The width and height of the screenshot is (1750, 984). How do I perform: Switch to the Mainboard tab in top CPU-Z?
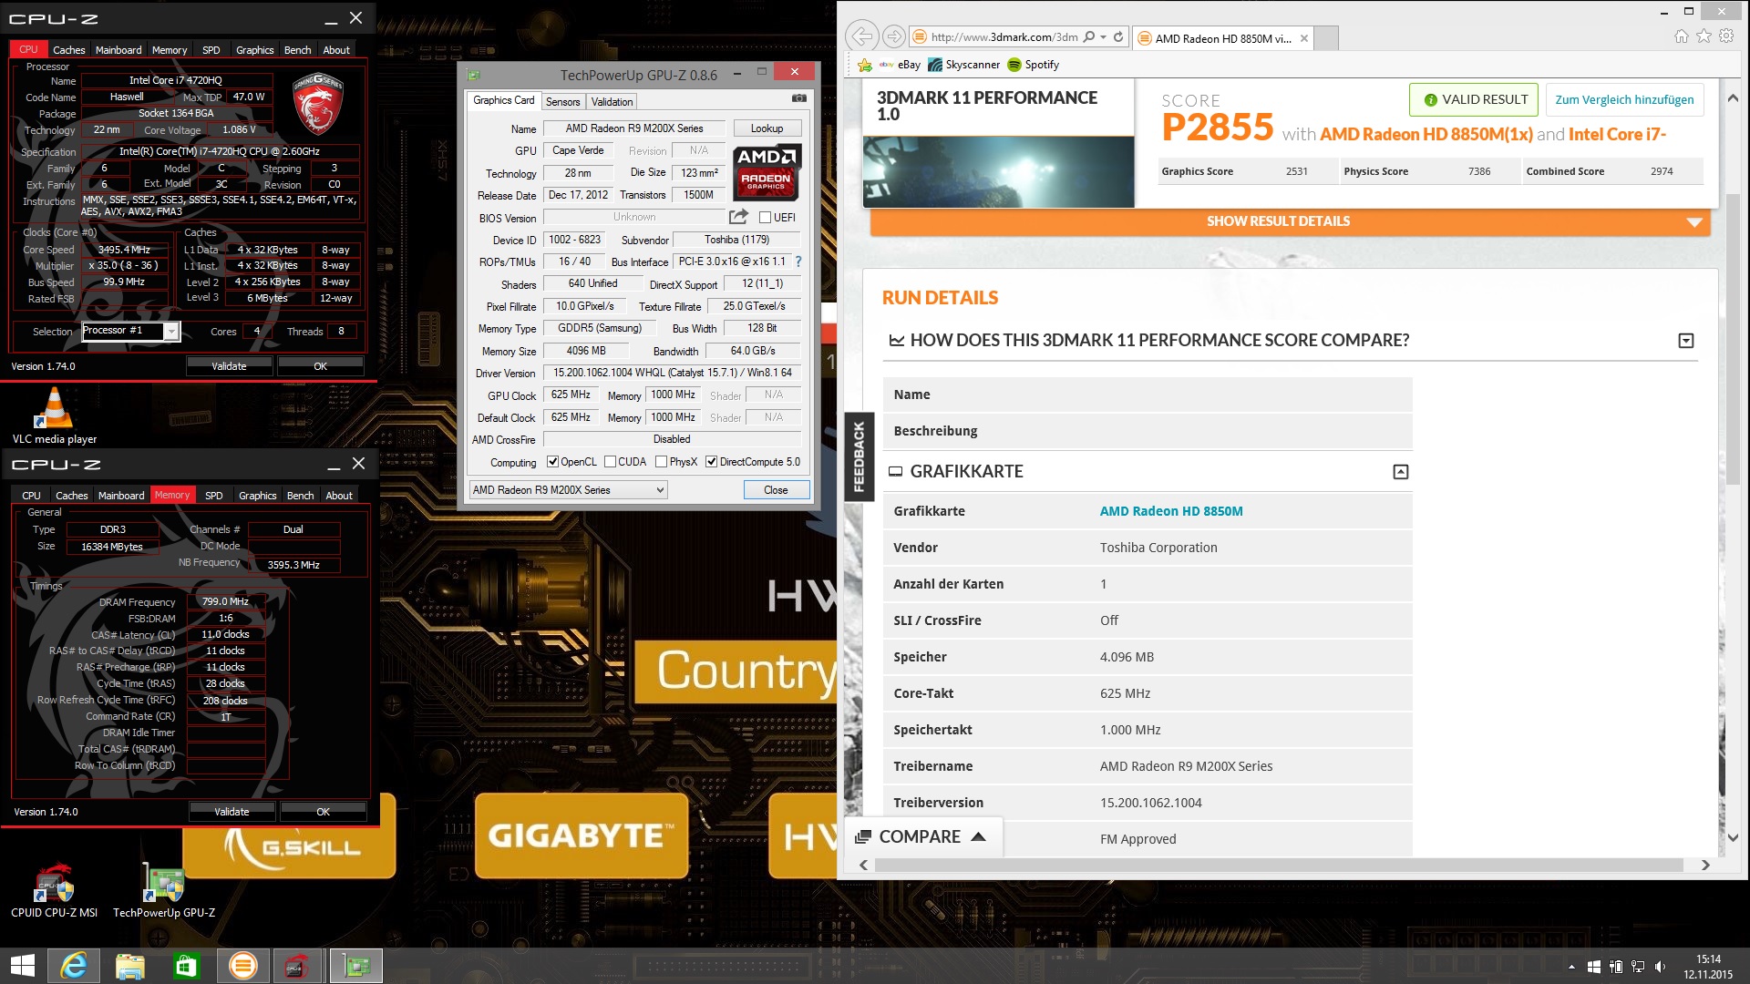tap(118, 50)
